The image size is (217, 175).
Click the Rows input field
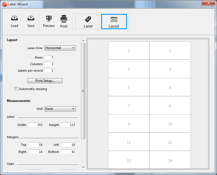[49, 57]
